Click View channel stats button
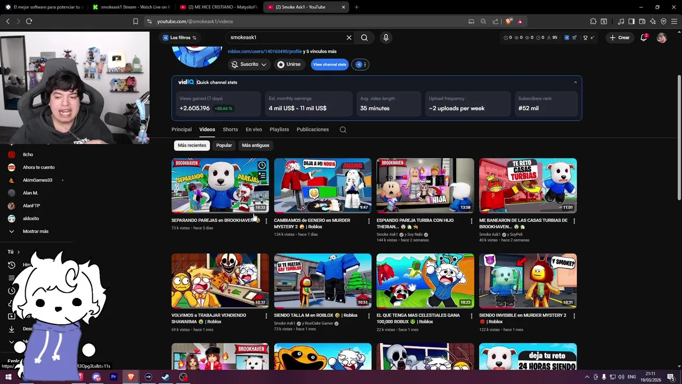 pyautogui.click(x=329, y=64)
